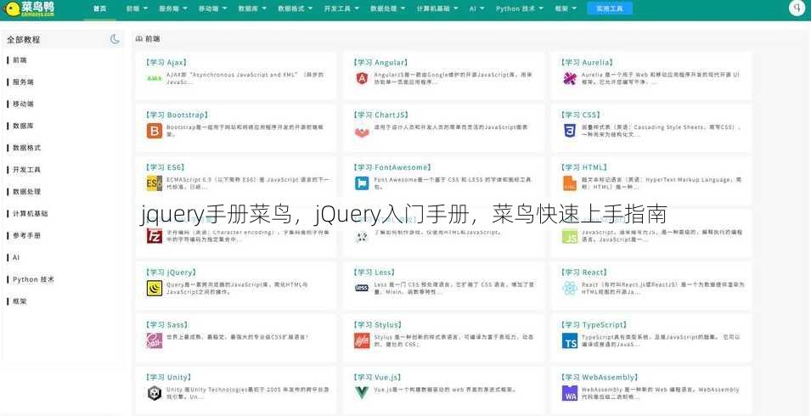The height and width of the screenshot is (416, 811).
Task: Click the yellow jQuery logo icon
Action: click(154, 289)
